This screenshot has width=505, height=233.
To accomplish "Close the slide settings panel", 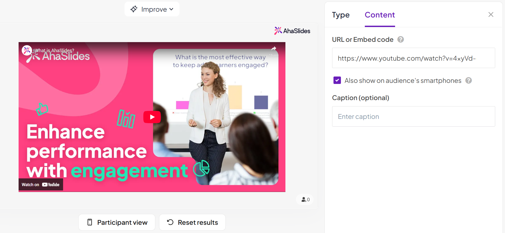I will coord(491,15).
